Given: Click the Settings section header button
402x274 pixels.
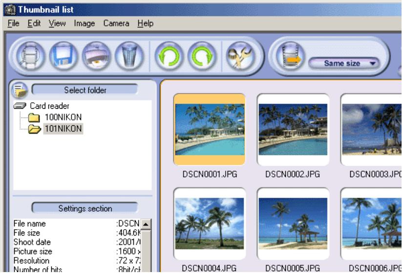Looking at the screenshot, I should click(x=85, y=208).
